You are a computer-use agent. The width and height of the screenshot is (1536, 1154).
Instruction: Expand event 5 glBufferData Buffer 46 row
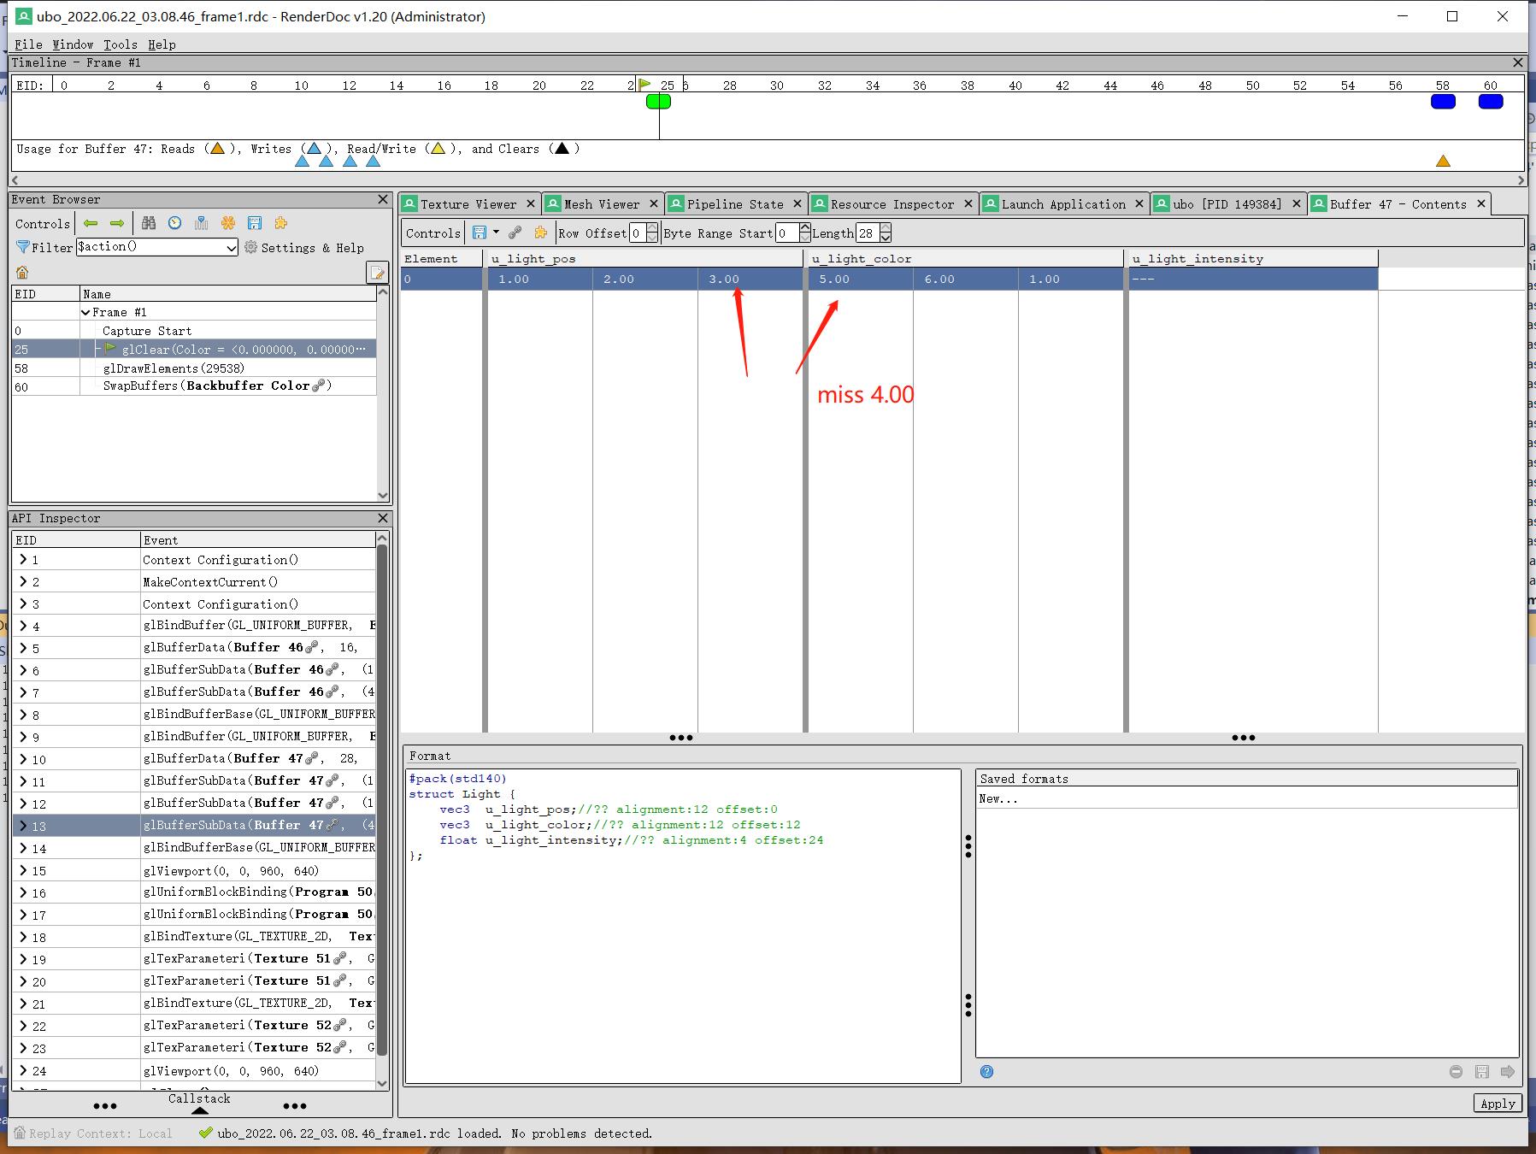23,648
